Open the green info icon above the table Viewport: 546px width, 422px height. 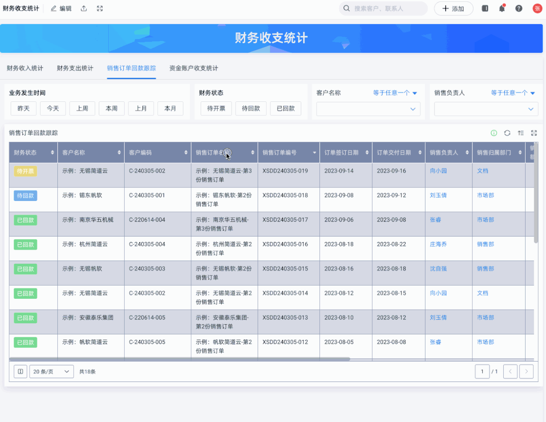[x=493, y=133]
